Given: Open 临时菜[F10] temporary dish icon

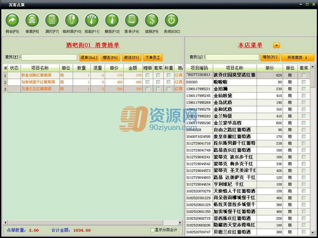Looking at the screenshot, I should (x=72, y=20).
